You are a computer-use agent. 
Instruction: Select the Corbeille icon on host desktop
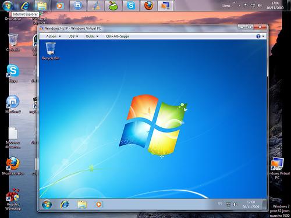pyautogui.click(x=13, y=42)
